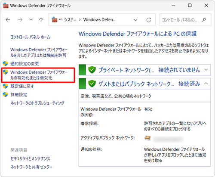Viewport: 215px width, 177px height.
Task: Go back with the left arrow button
Action: (x=8, y=20)
